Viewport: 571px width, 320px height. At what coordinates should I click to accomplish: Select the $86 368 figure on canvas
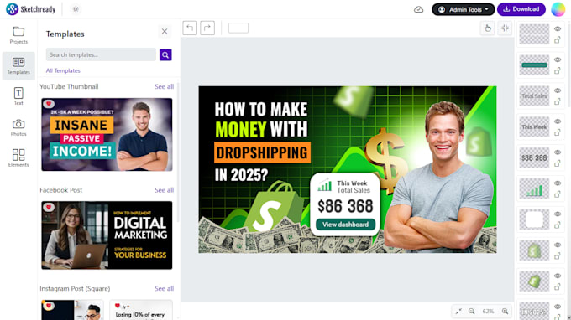345,206
